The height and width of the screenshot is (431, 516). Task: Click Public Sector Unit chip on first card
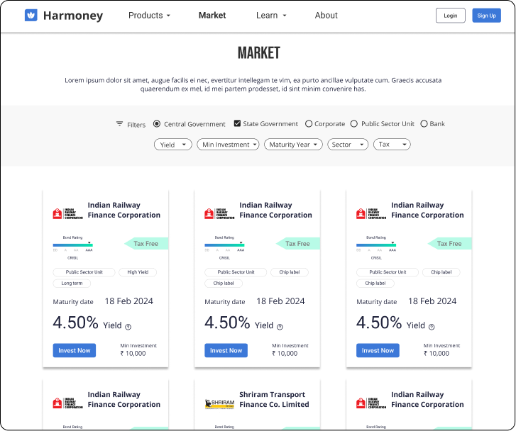click(x=84, y=272)
